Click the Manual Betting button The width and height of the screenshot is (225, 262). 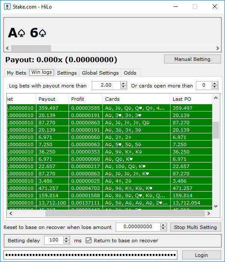tap(192, 59)
